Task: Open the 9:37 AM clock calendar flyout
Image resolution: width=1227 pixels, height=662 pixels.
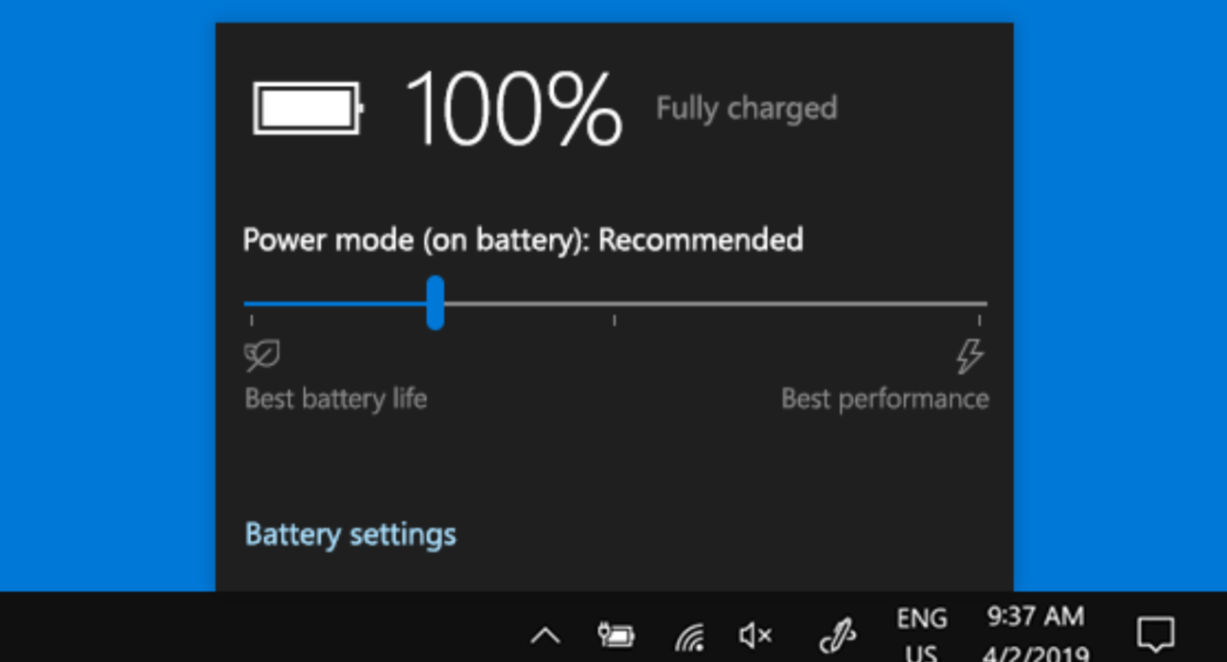Action: 1035,635
